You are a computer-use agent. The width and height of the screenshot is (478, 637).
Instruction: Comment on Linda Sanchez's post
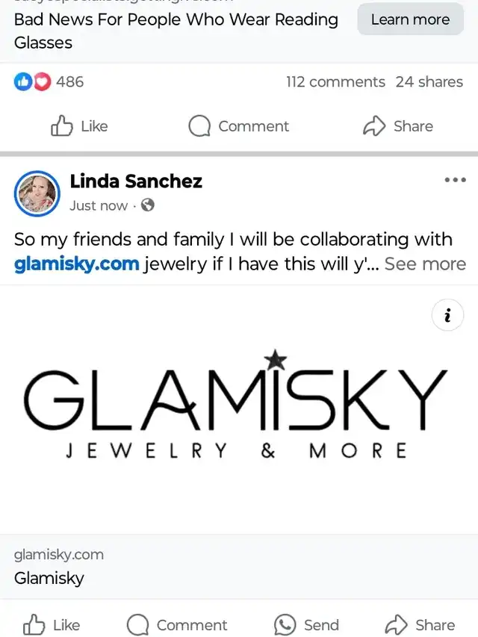pyautogui.click(x=177, y=625)
